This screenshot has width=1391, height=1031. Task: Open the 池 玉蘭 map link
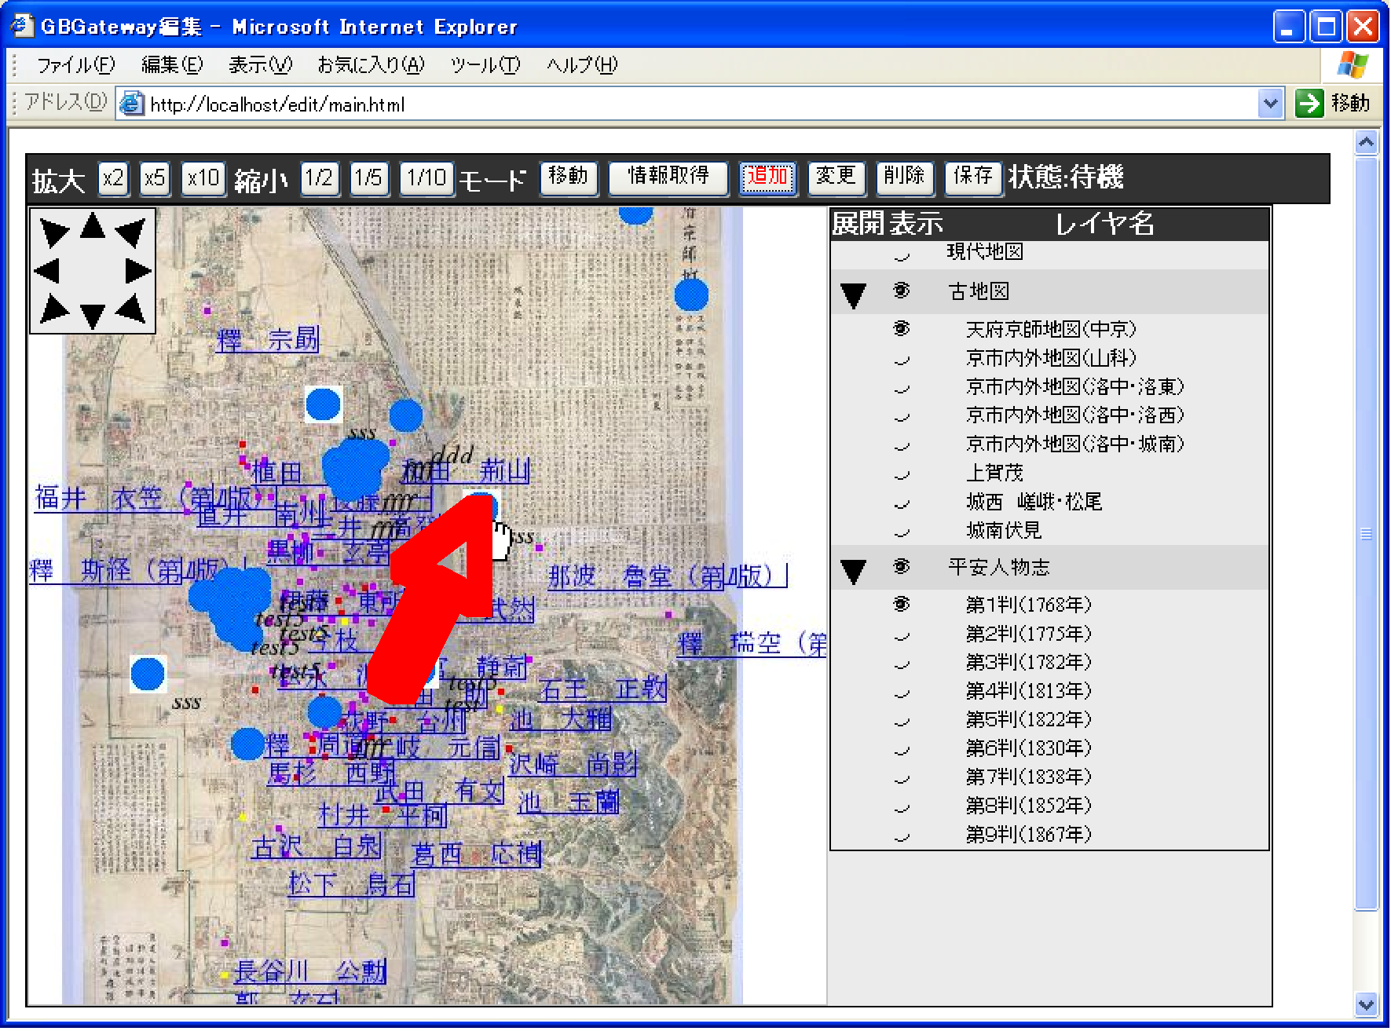click(x=569, y=802)
